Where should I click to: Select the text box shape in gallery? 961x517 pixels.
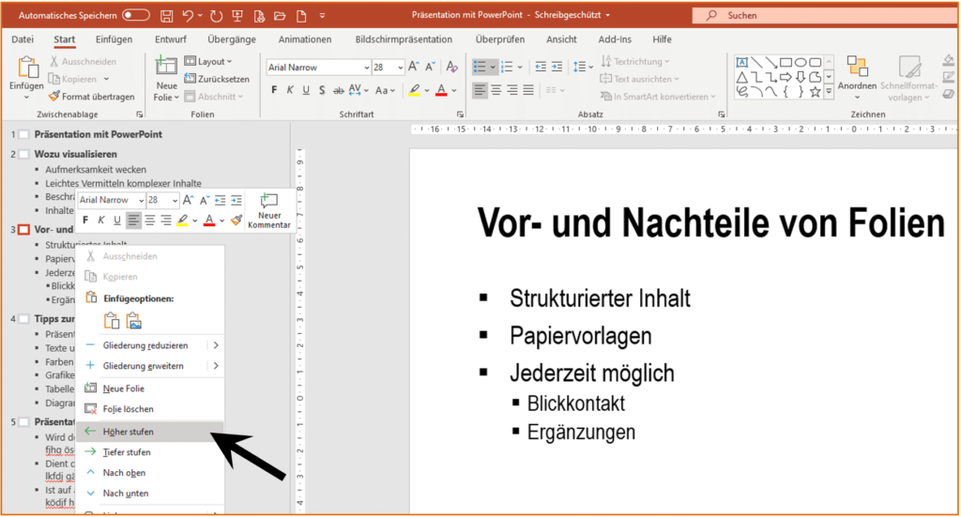point(741,63)
